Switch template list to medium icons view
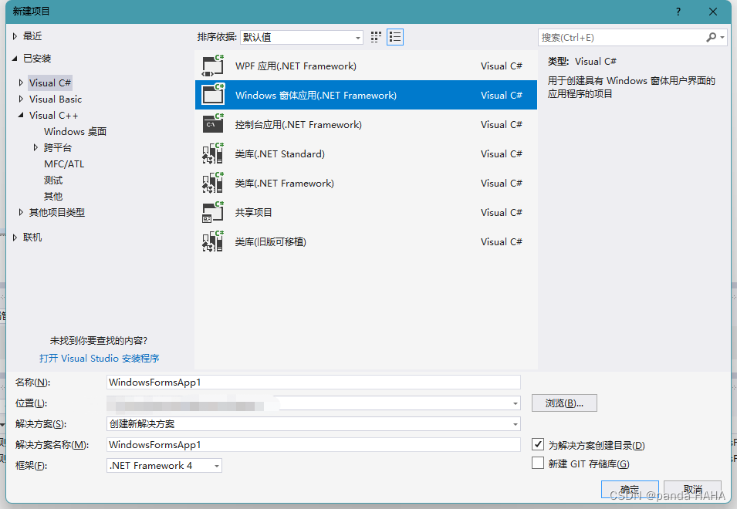 [376, 36]
